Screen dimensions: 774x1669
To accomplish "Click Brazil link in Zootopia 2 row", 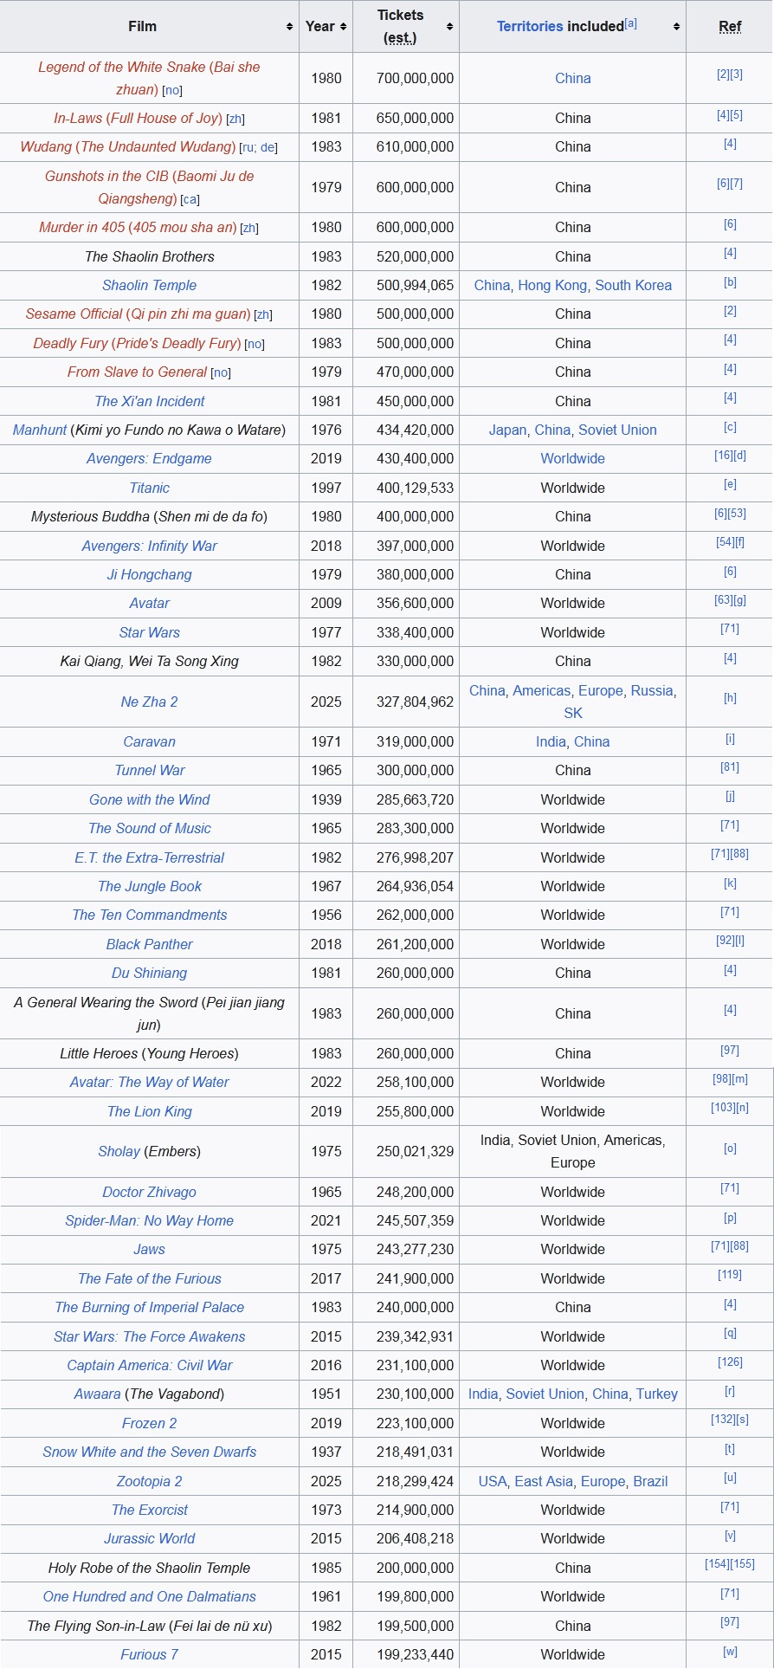I will (x=650, y=1481).
